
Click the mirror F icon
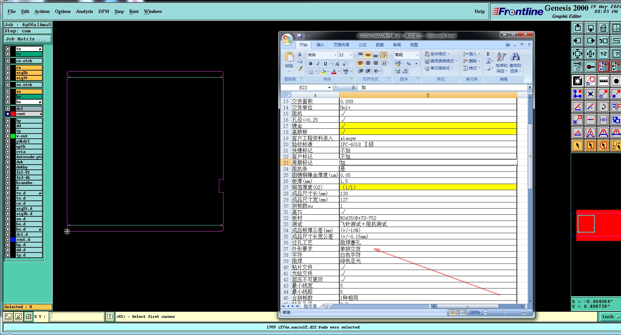pyautogui.click(x=616, y=107)
